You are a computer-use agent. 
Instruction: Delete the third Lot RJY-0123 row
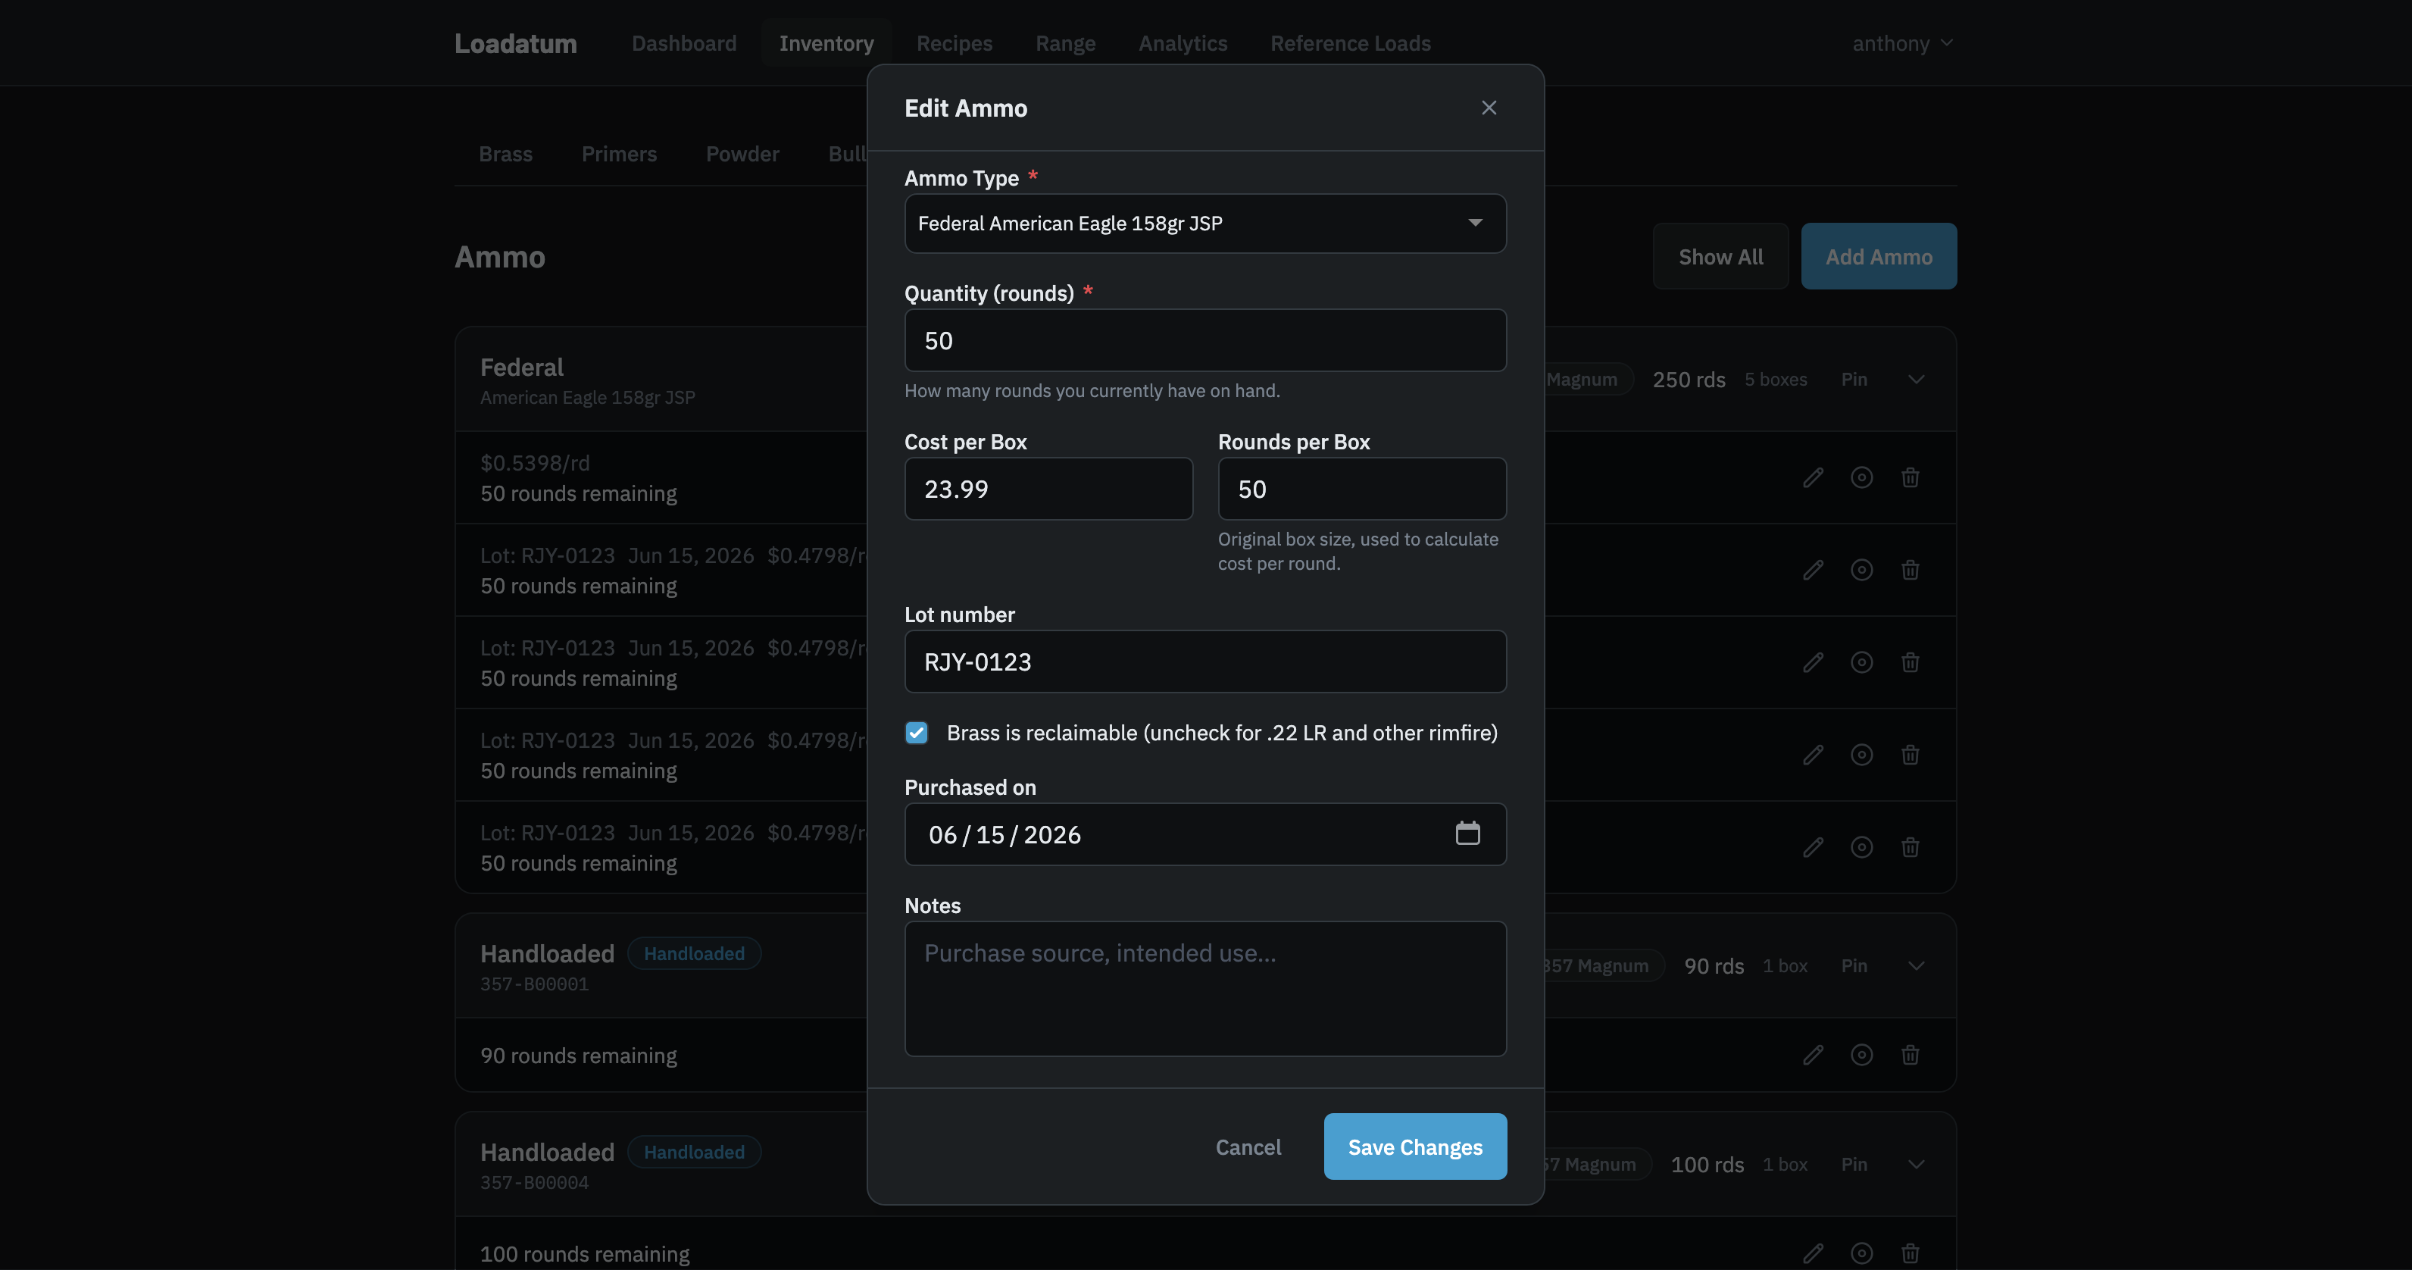1910,755
